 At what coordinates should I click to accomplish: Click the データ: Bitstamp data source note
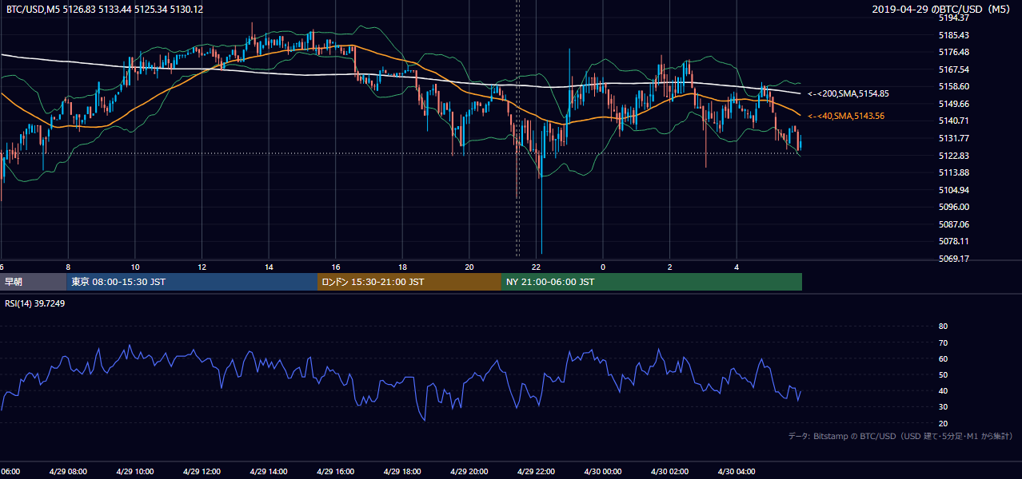(x=900, y=436)
